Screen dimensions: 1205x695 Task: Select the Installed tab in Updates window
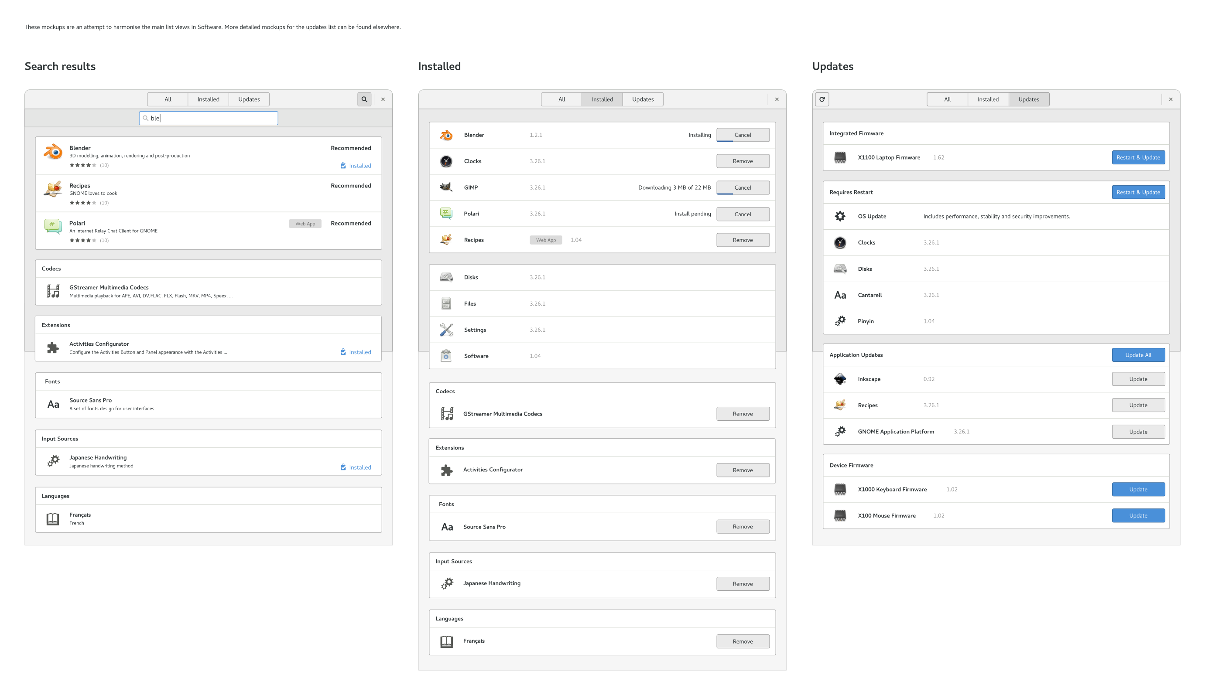tap(988, 99)
